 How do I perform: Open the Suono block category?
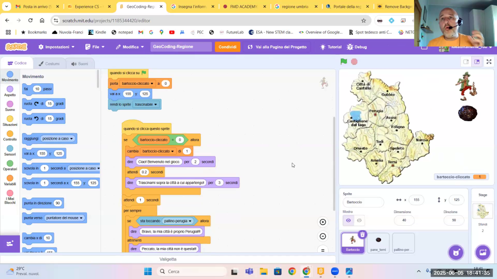pos(10,106)
